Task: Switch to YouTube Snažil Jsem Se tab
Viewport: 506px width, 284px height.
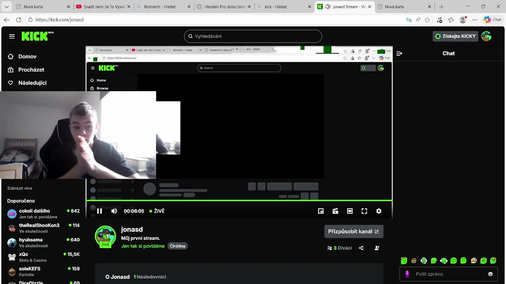Action: pyautogui.click(x=103, y=7)
